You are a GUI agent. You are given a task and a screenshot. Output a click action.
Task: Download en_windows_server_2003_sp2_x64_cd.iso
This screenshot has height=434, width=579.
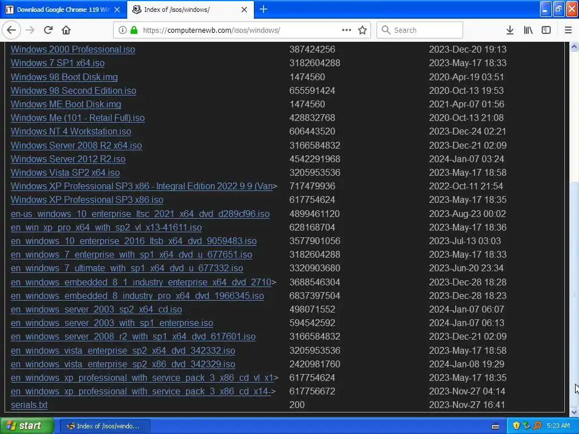pos(96,310)
